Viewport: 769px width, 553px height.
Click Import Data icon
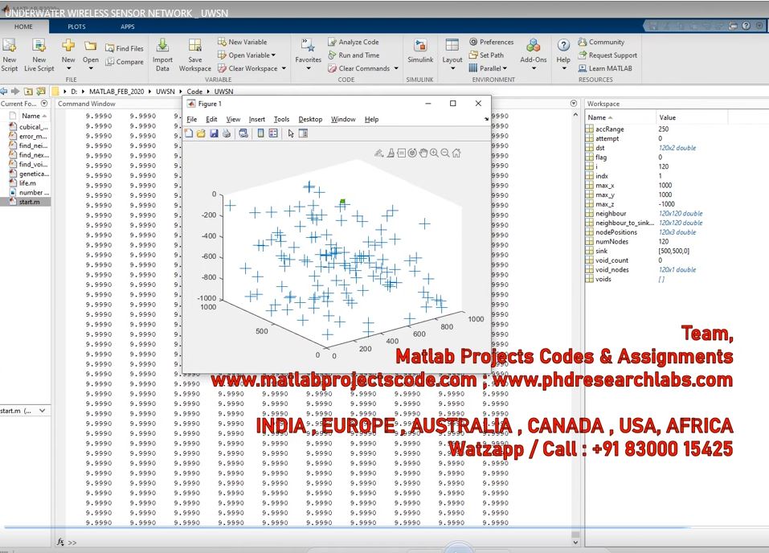tap(162, 52)
